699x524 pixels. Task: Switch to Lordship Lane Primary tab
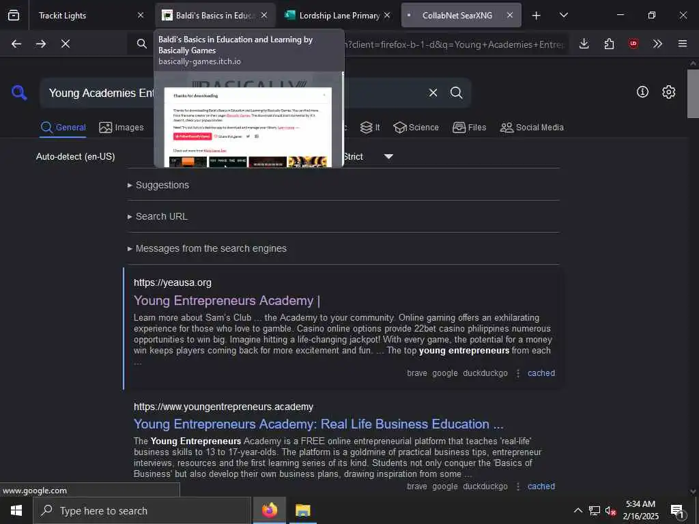(338, 16)
